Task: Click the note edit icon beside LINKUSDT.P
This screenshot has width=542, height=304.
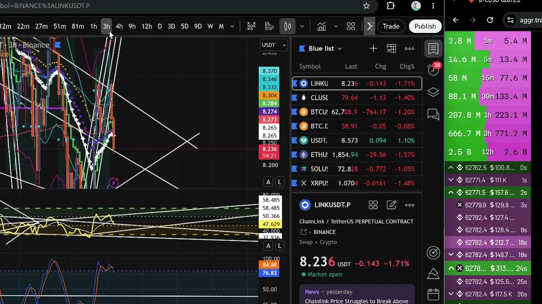Action: tap(391, 205)
